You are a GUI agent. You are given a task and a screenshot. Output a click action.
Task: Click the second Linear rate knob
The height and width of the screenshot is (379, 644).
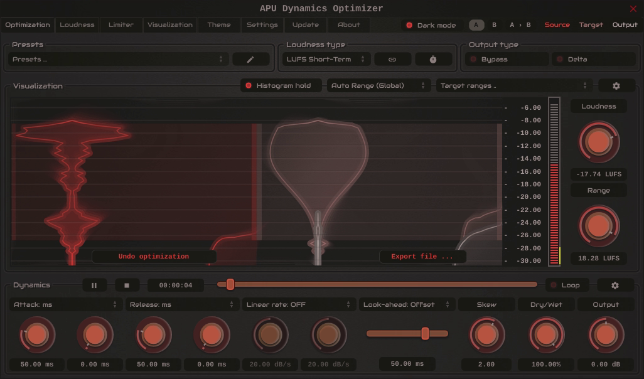[x=328, y=334]
